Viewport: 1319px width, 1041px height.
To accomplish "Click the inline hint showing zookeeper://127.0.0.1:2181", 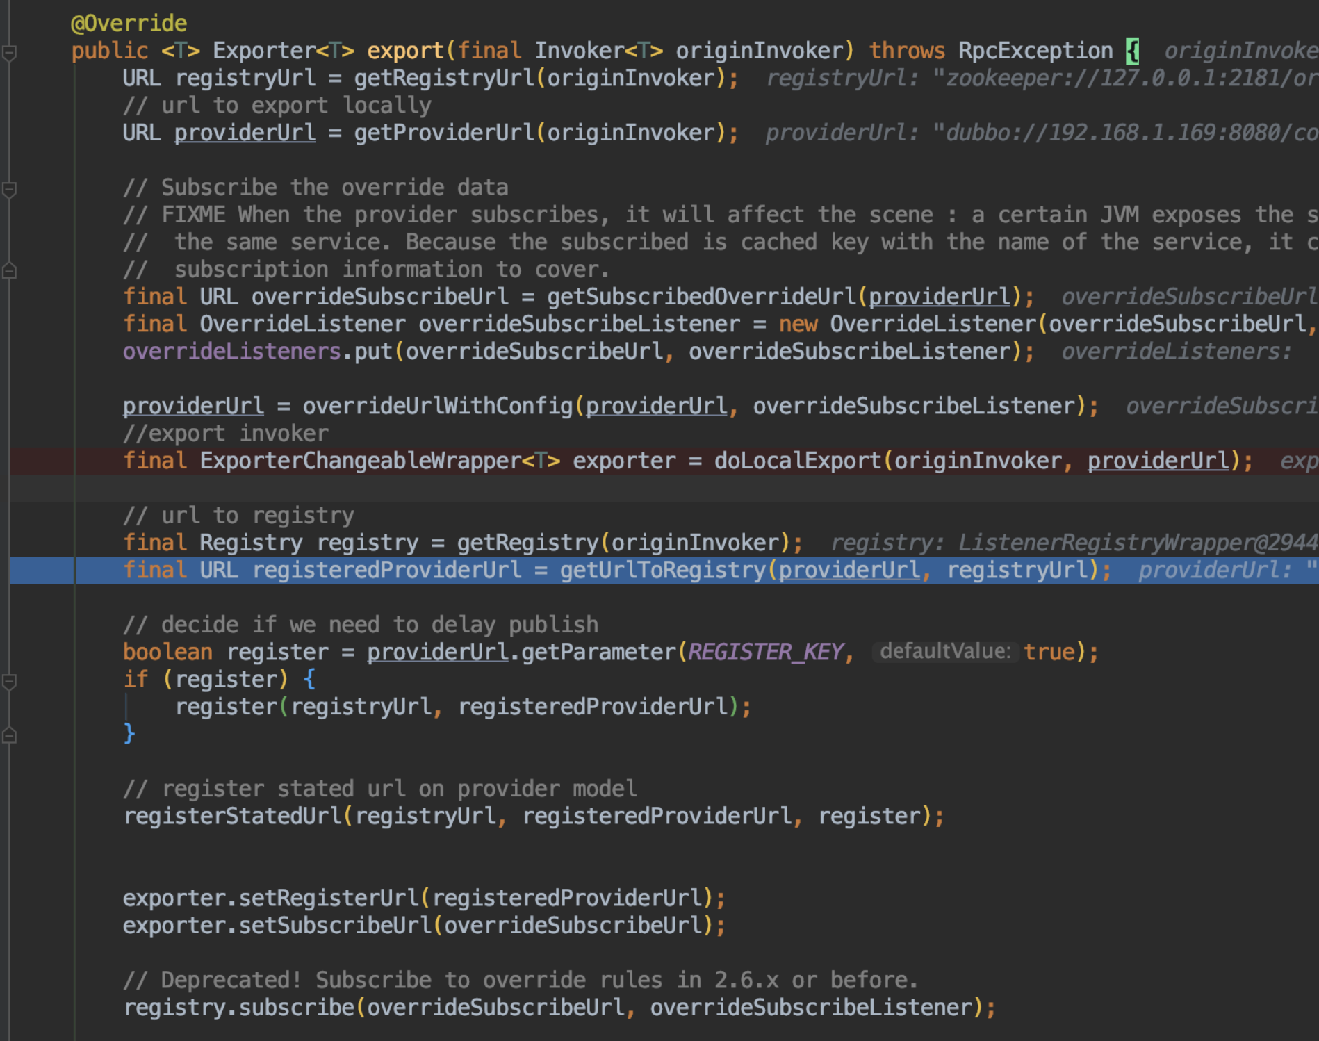I will pyautogui.click(x=1042, y=78).
